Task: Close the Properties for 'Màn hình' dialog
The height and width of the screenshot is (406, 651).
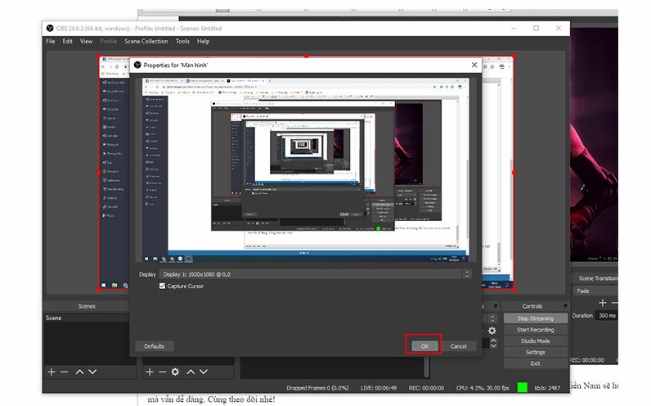Action: tap(474, 65)
